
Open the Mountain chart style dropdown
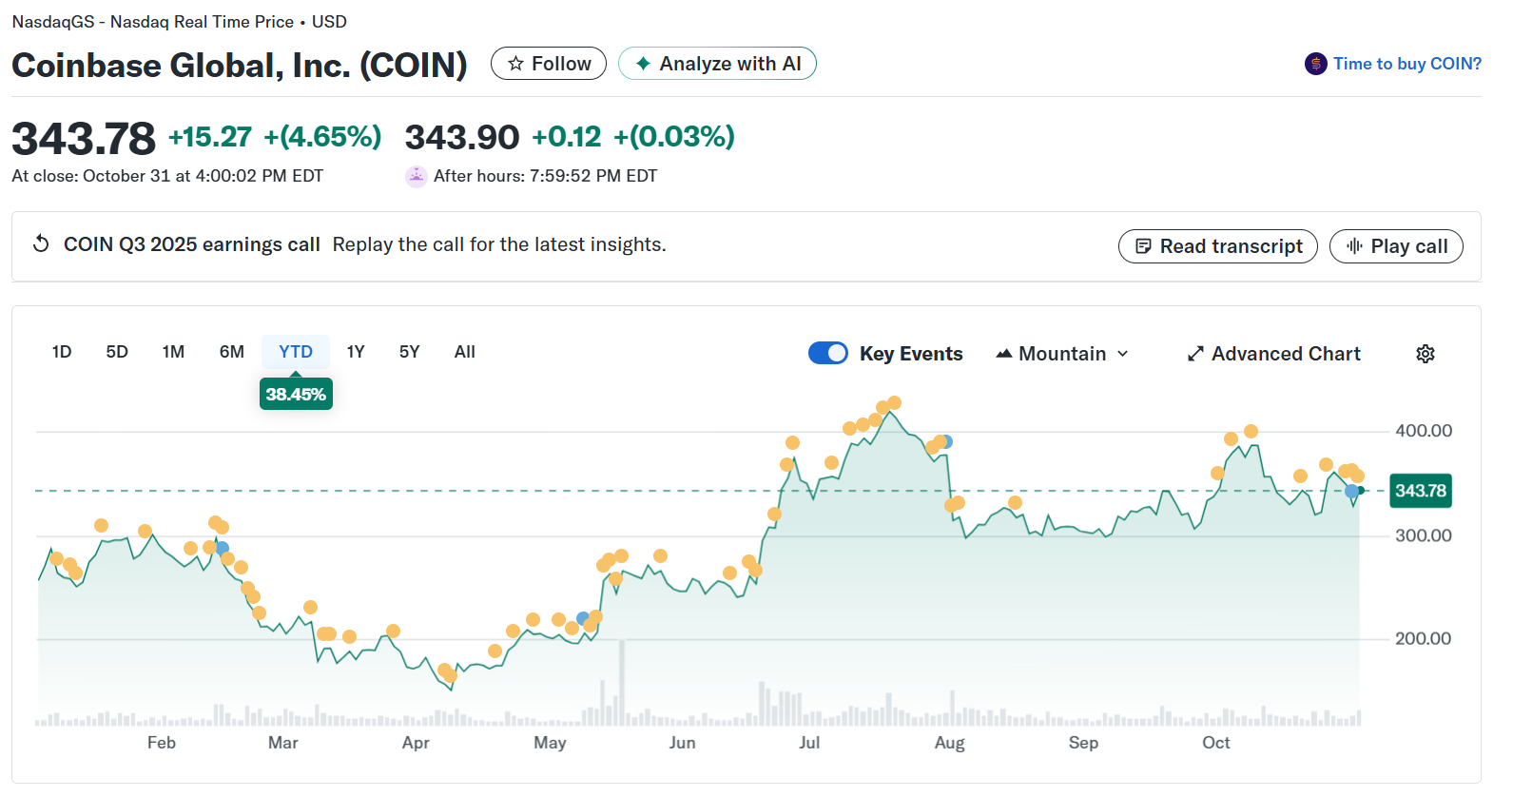(1062, 353)
